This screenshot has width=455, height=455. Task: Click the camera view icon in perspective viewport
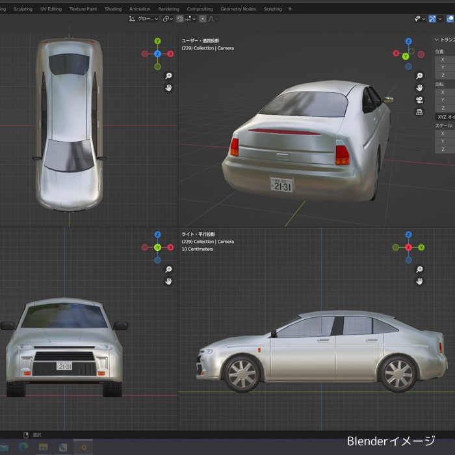419,99
